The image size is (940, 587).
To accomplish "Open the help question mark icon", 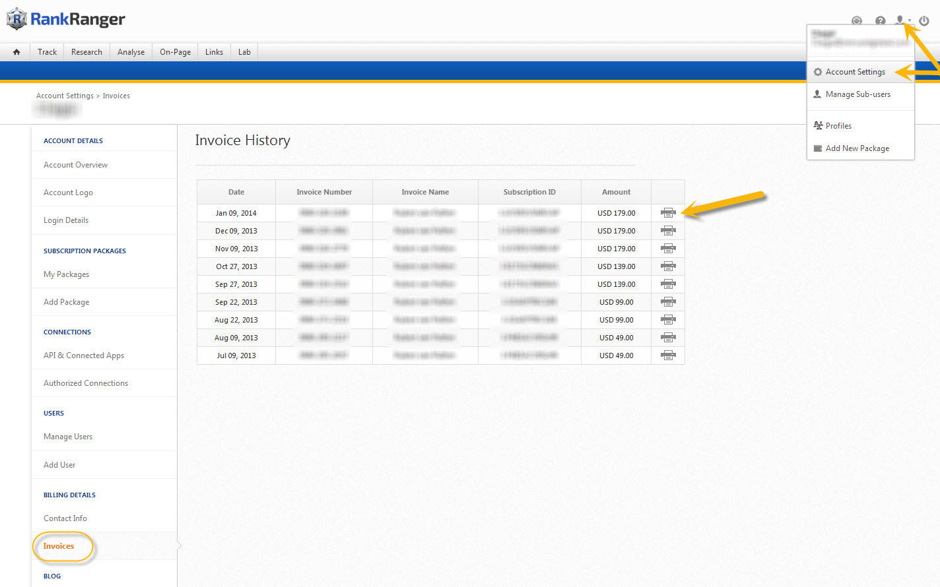I will [880, 21].
